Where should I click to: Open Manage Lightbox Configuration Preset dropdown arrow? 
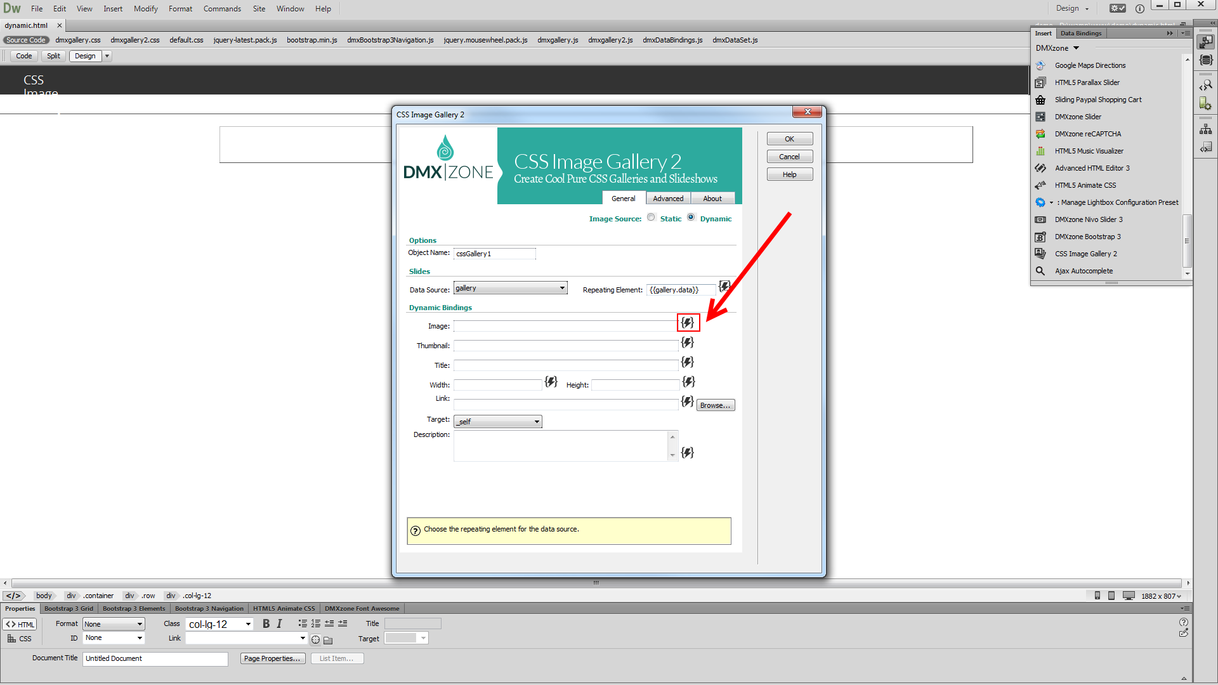[x=1051, y=203]
